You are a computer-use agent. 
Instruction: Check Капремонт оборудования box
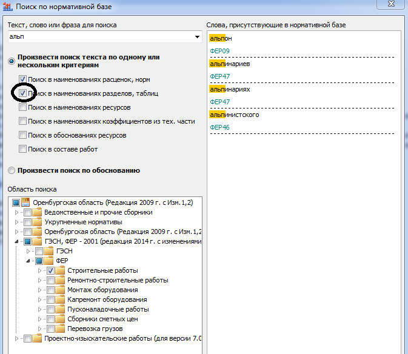pyautogui.click(x=50, y=299)
